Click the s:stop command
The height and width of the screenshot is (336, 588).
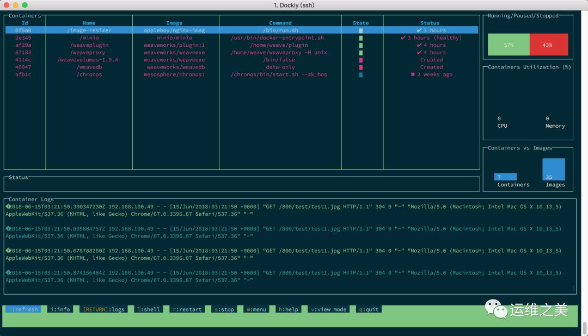click(x=224, y=309)
